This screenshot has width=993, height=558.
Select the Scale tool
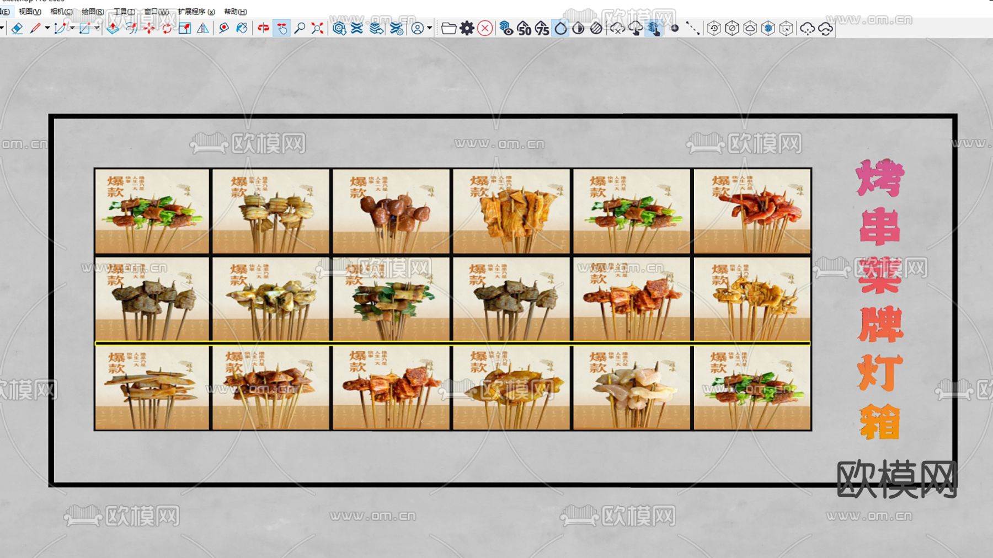coord(185,28)
